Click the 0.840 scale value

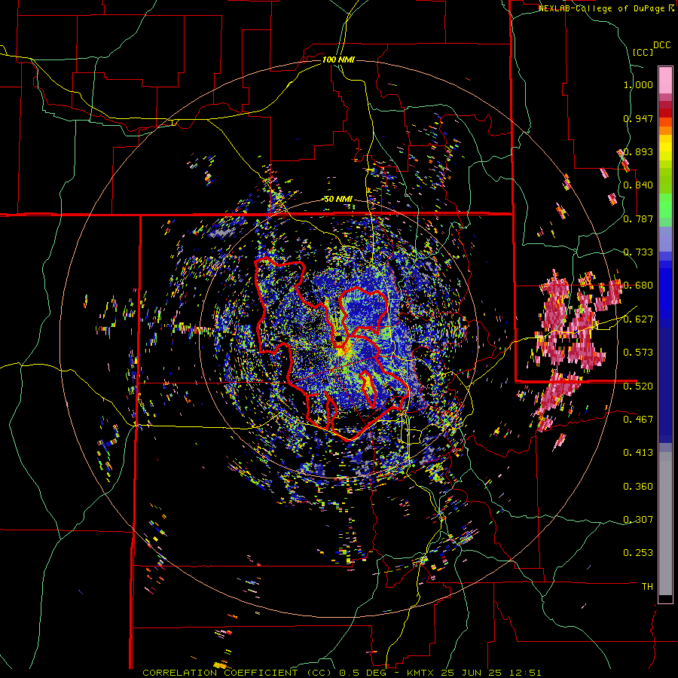[x=638, y=185]
